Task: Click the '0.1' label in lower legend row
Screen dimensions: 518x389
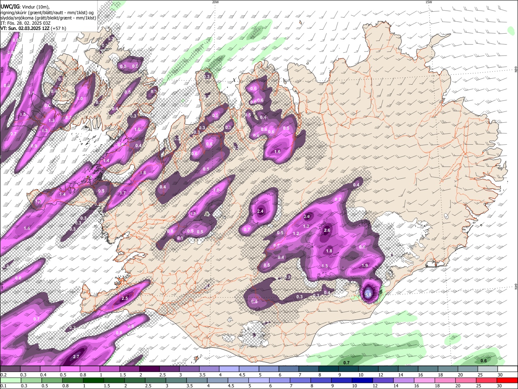Action: pos(3,386)
